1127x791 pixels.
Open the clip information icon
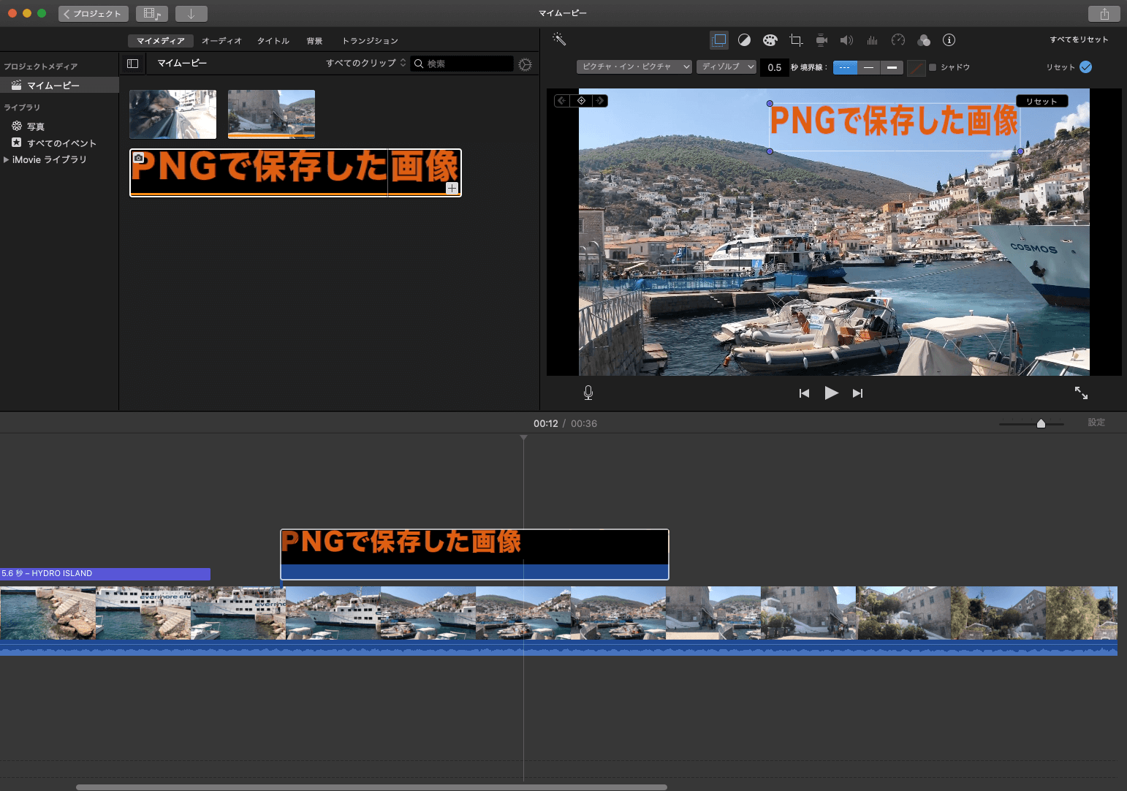949,40
